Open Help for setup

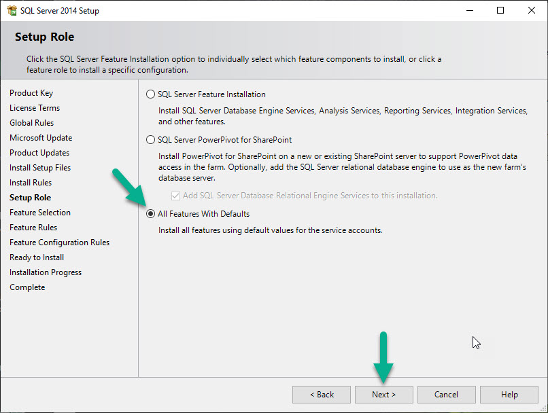pos(509,395)
